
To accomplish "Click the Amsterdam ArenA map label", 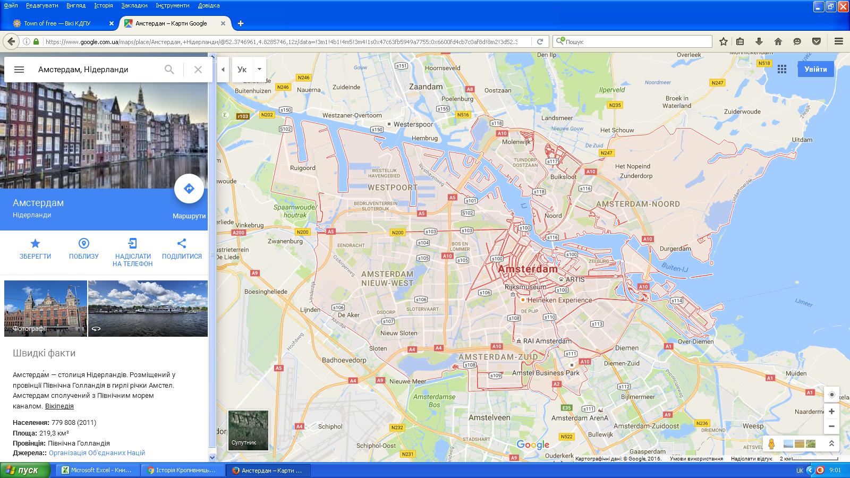I will click(x=579, y=418).
